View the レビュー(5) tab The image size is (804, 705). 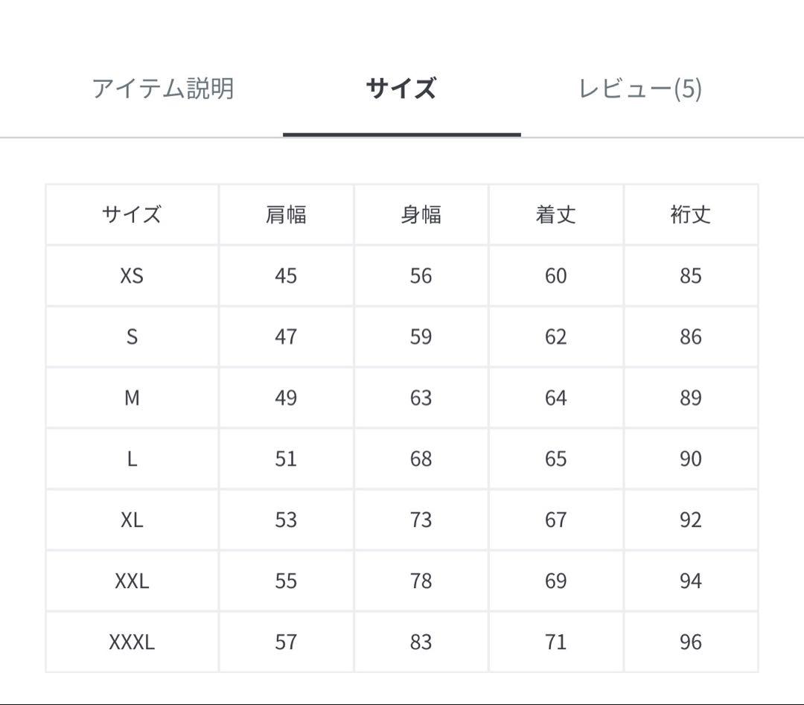[x=642, y=88]
